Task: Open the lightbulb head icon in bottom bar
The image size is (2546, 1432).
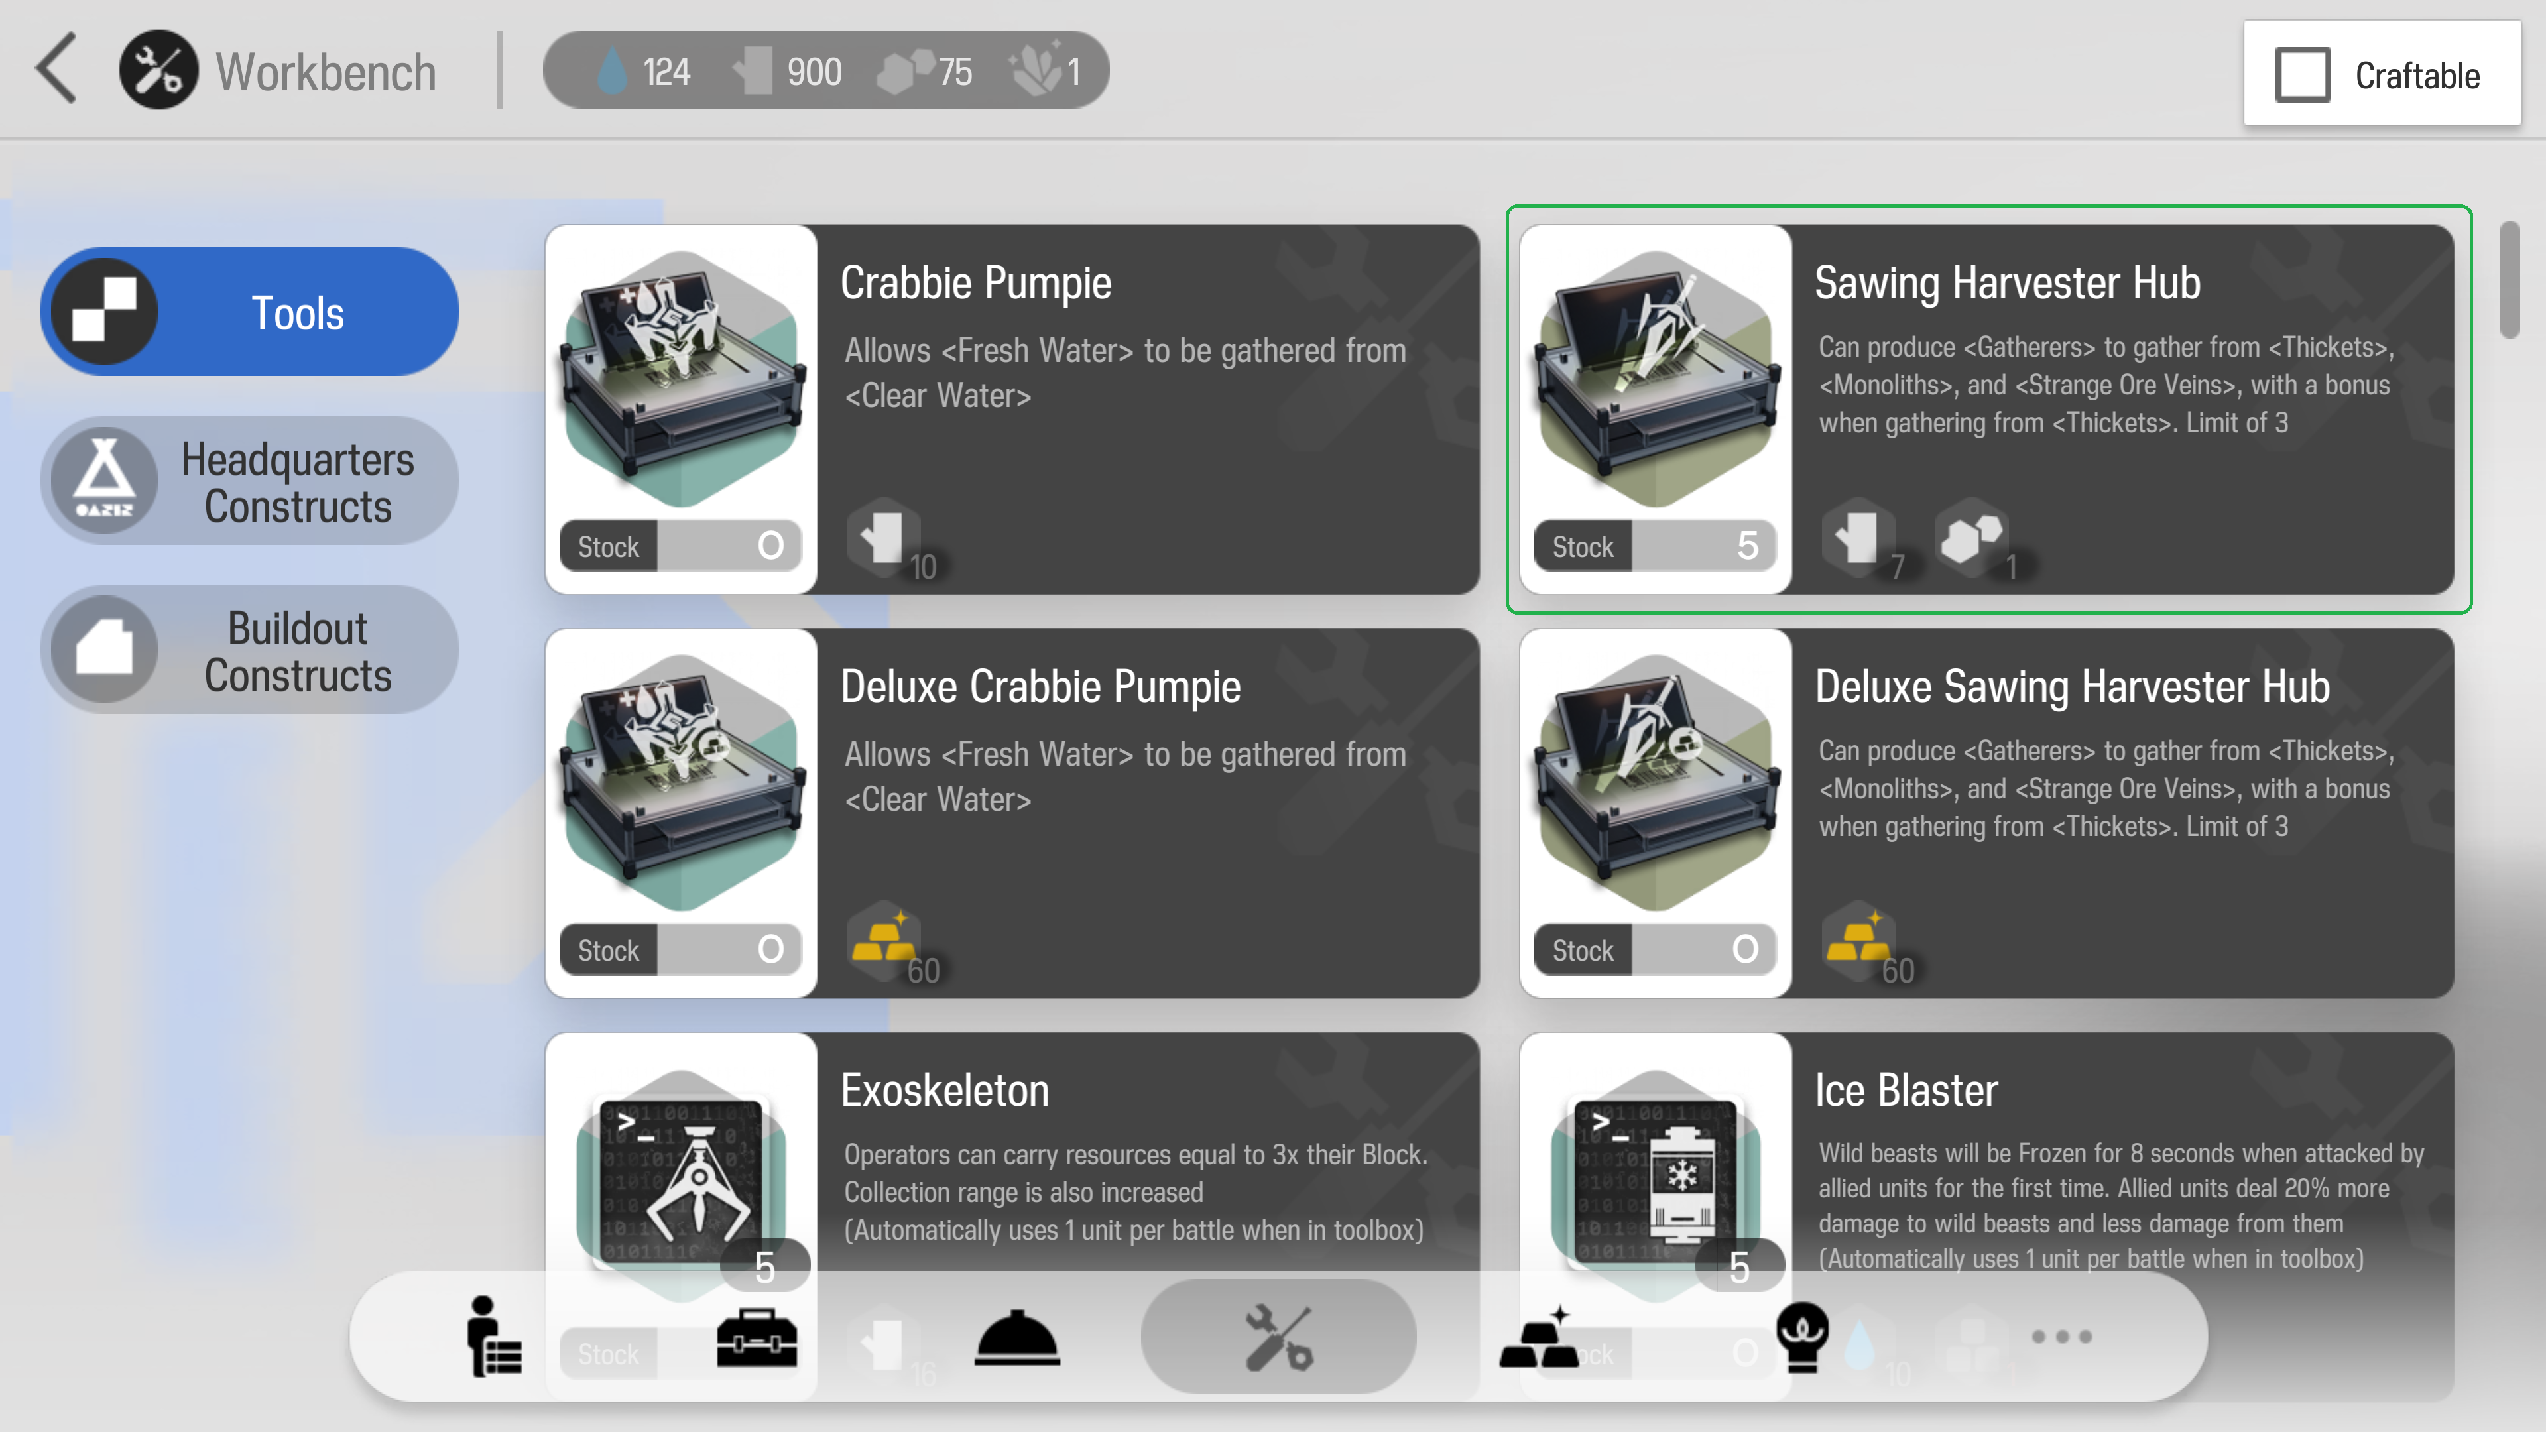Action: pyautogui.click(x=1802, y=1336)
